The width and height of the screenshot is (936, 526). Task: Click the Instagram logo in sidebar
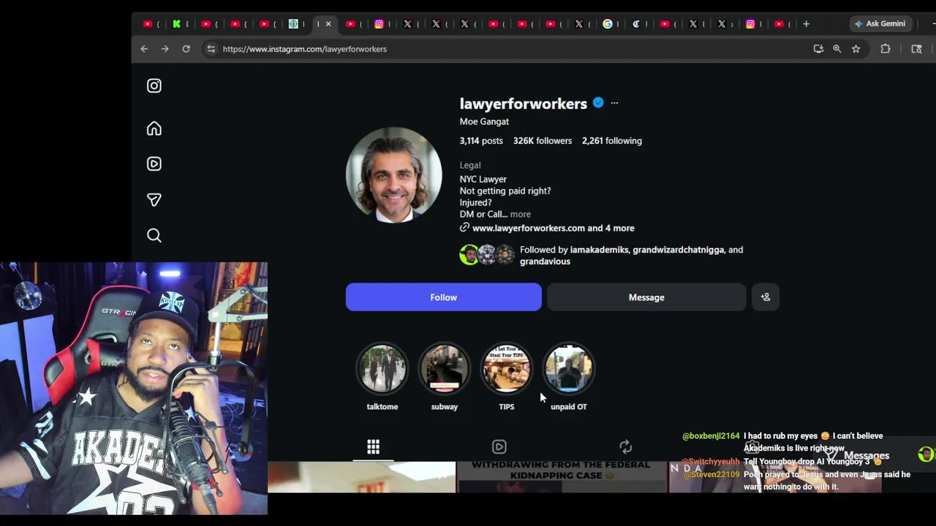[154, 85]
